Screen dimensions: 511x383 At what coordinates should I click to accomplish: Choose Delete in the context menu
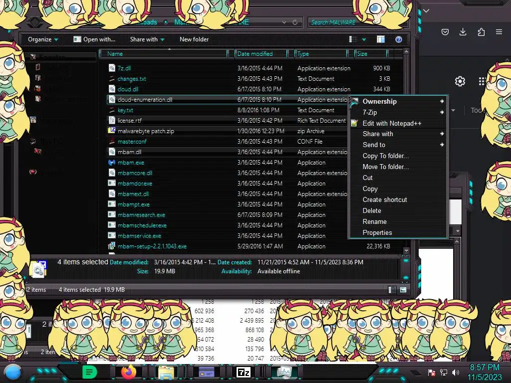pyautogui.click(x=398, y=211)
